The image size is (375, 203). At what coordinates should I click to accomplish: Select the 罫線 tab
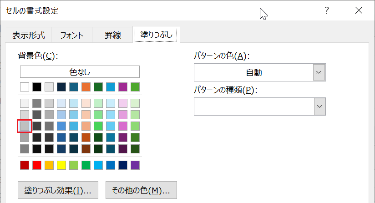112,35
